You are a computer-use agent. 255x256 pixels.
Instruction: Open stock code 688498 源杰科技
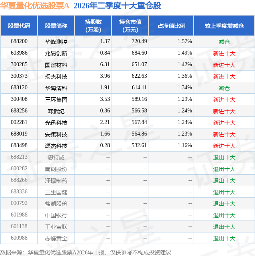click(19, 146)
